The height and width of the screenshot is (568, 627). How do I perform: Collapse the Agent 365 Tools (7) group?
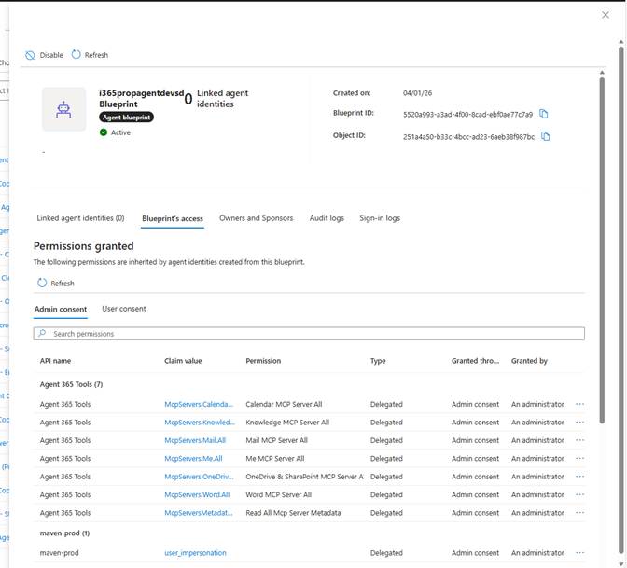(x=71, y=384)
